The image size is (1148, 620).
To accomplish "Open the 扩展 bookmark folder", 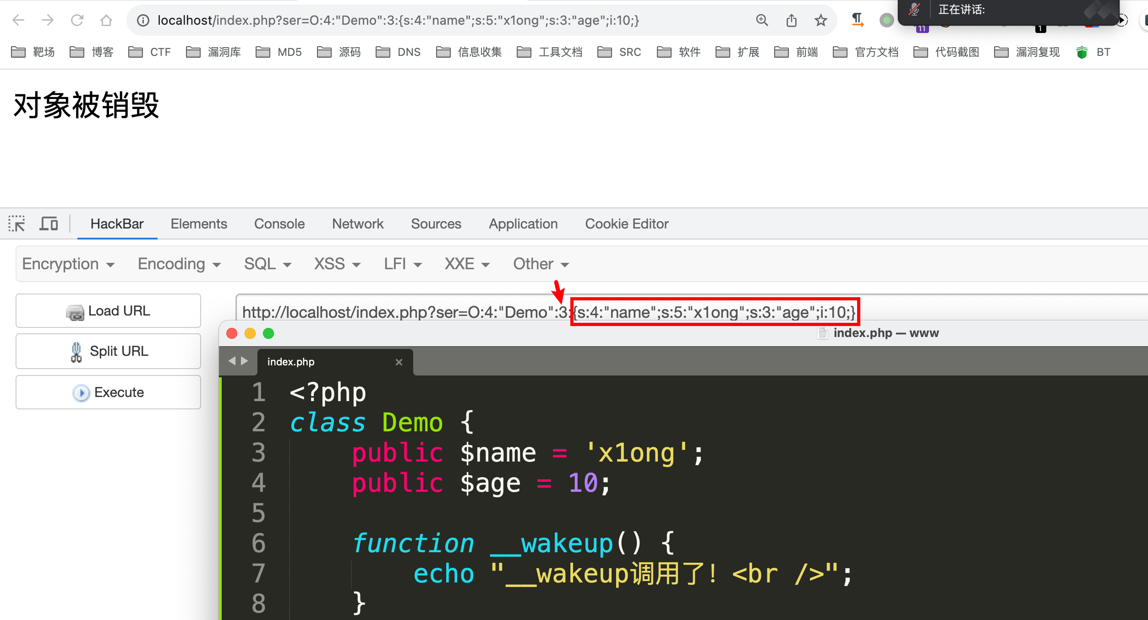I will coord(738,52).
